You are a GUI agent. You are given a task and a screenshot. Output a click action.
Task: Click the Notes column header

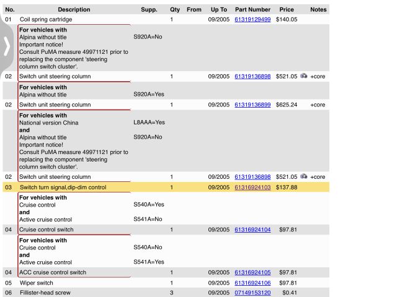(318, 10)
